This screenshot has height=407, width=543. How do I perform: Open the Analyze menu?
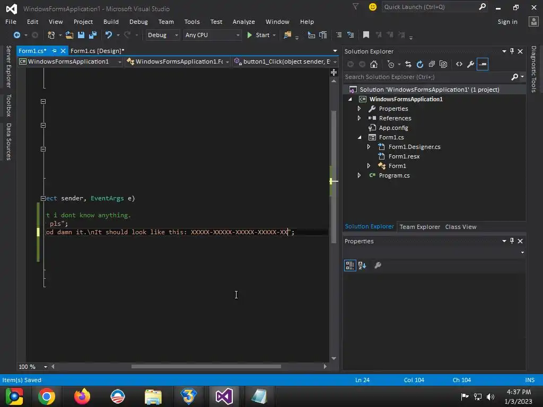pos(244,22)
